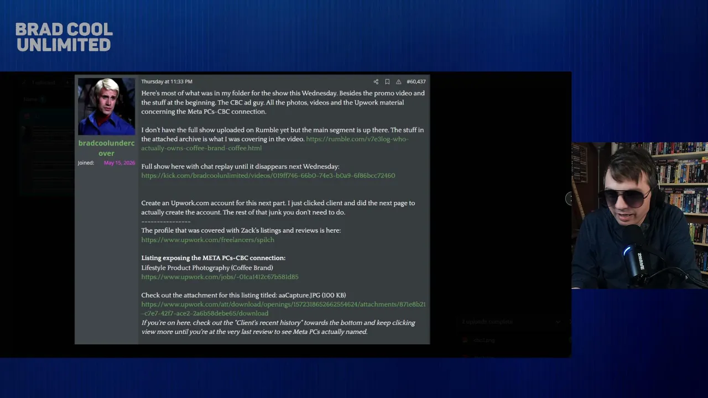The height and width of the screenshot is (398, 708).
Task: Click the May 15, 2026 join date
Action: (x=119, y=163)
